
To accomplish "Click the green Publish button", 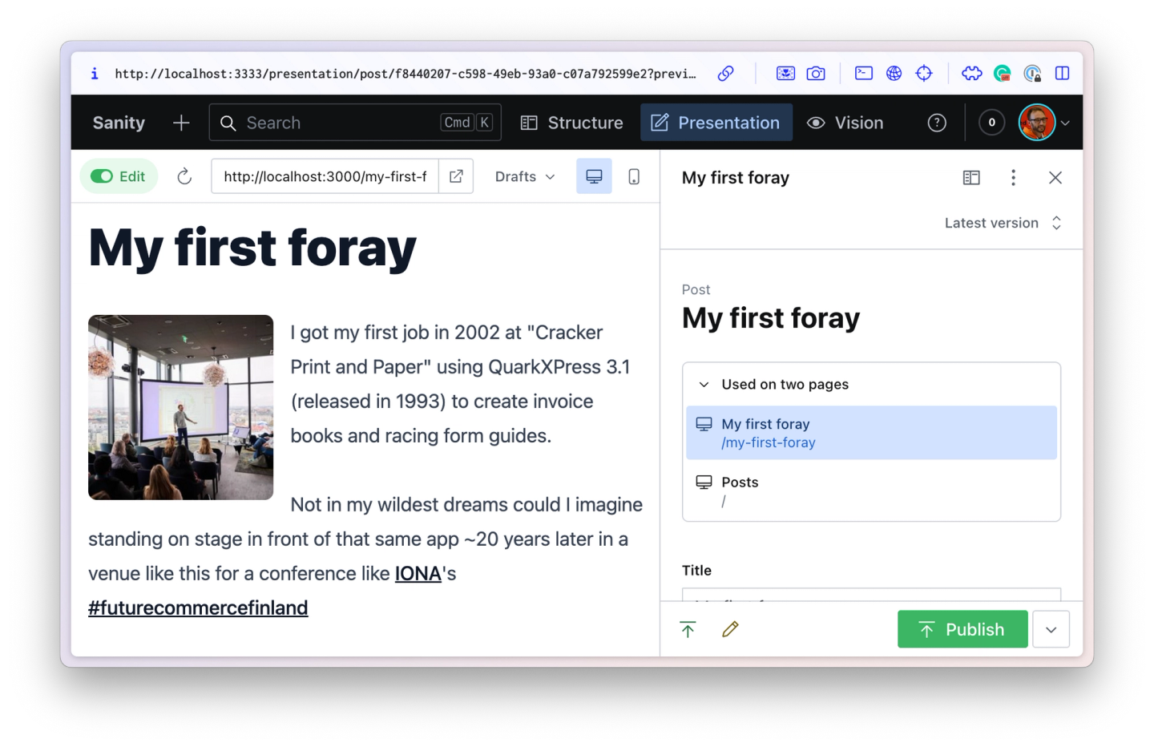I will (x=962, y=629).
